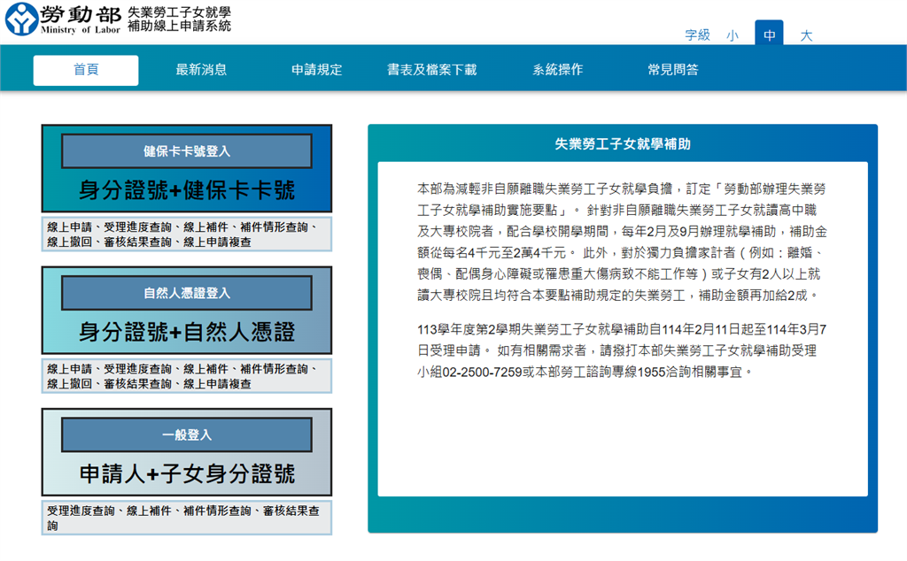The height and width of the screenshot is (561, 907).
Task: Set font size to 大
Action: [x=806, y=35]
